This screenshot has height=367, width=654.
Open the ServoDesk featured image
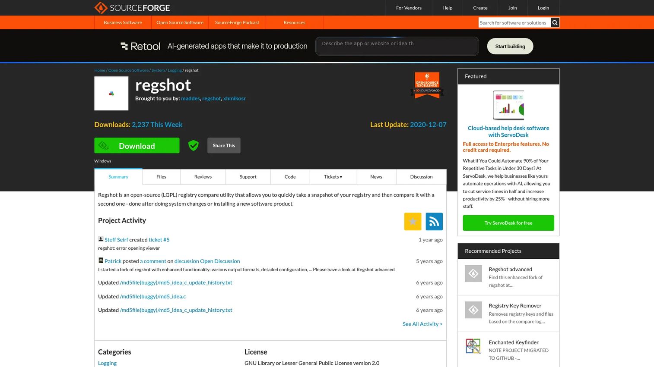coord(508,105)
